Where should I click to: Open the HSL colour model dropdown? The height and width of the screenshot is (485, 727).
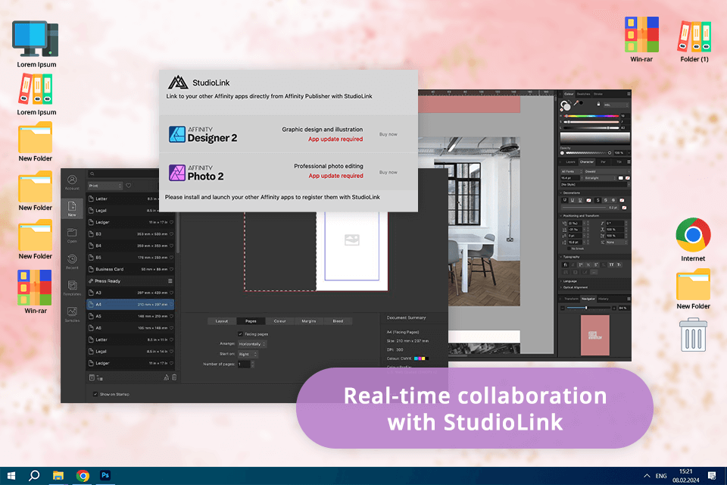(x=616, y=105)
